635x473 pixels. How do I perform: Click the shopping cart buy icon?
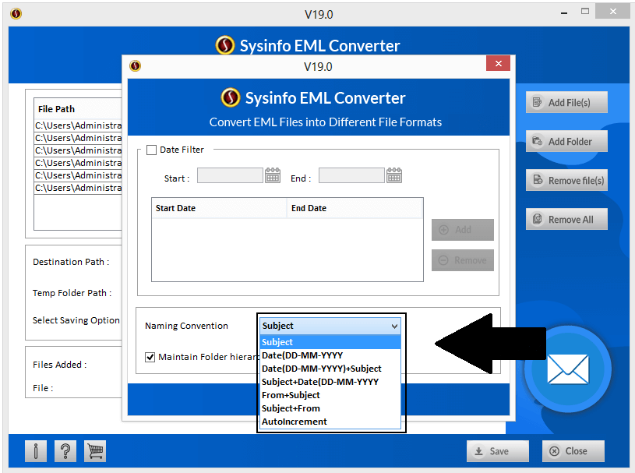[95, 450]
